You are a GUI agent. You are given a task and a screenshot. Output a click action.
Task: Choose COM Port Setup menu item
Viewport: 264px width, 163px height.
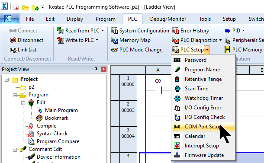pyautogui.click(x=203, y=127)
